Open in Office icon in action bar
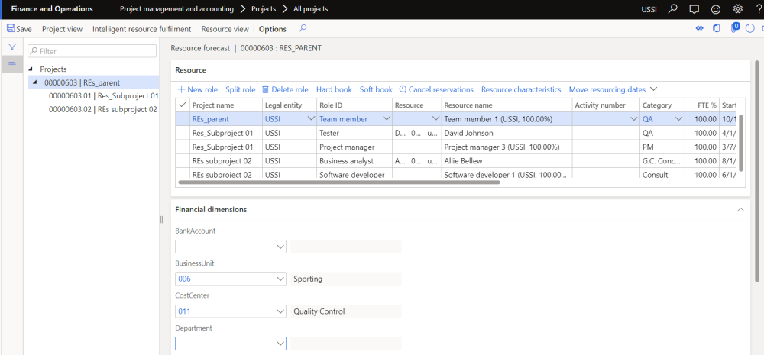This screenshot has width=764, height=355. (x=717, y=29)
